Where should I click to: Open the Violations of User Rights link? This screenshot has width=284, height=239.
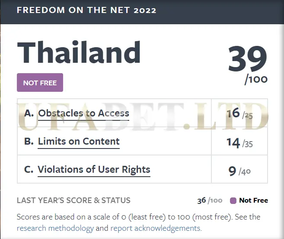(x=94, y=170)
